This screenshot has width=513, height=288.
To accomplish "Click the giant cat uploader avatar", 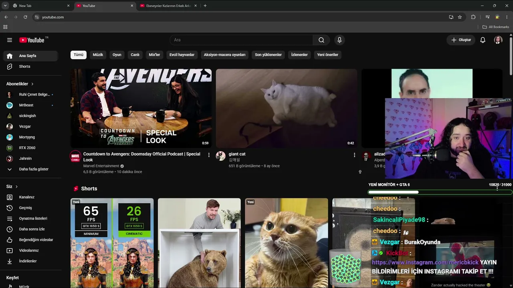I will [x=221, y=156].
